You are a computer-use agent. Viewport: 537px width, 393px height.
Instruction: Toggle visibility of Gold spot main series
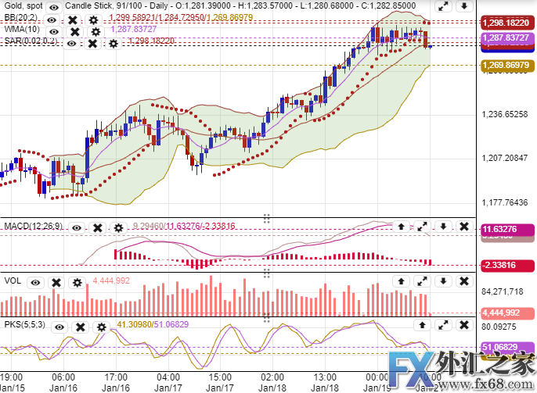point(53,6)
